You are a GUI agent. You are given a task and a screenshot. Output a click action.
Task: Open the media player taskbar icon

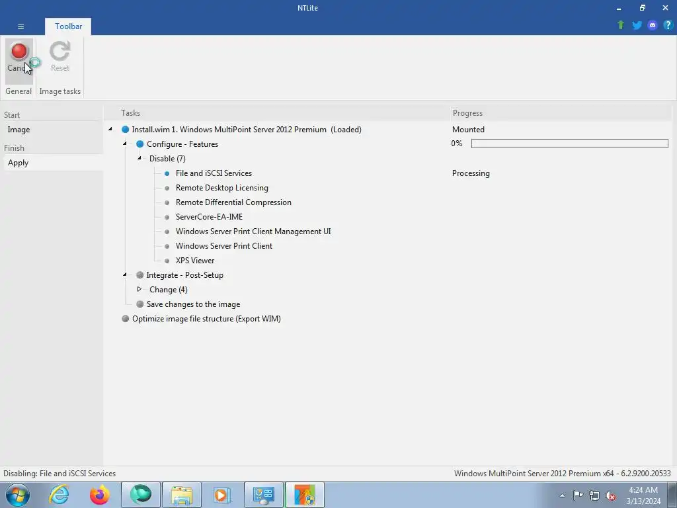coord(222,495)
